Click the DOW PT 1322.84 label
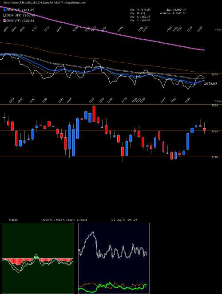Image resolution: width=222 pixels, height=294 pixels. [20, 20]
